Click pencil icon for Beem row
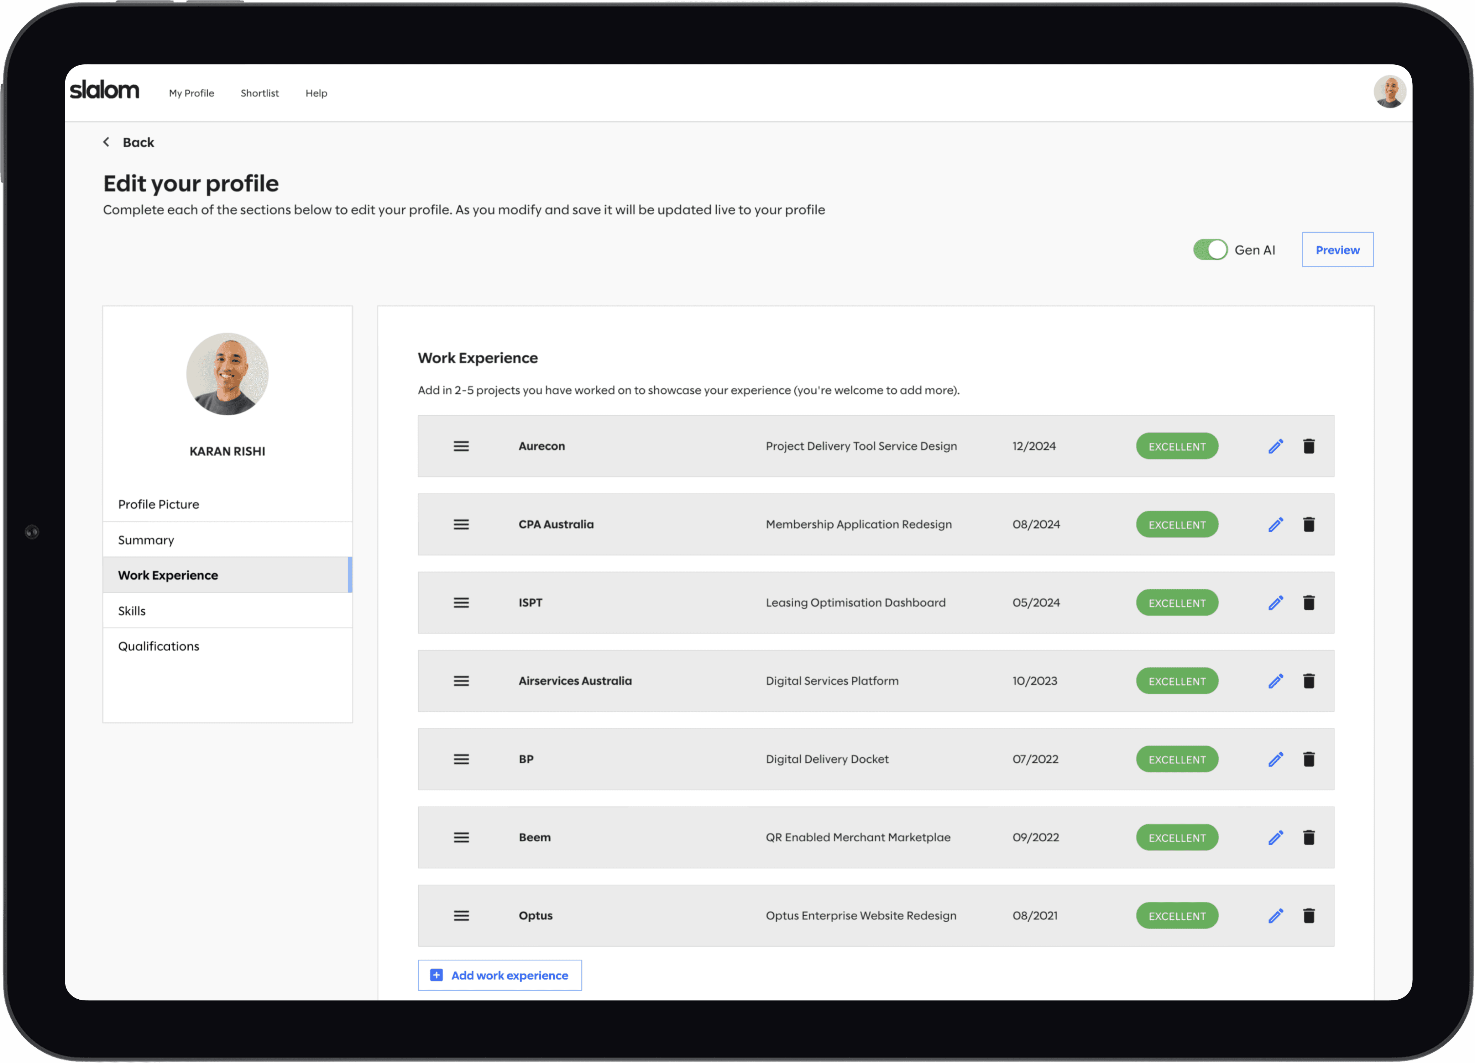Screen dimensions: 1475x1063 click(x=1275, y=837)
